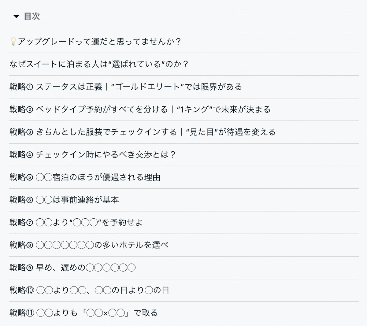Open 戦略③ きちんとした服装でチェックイン link
Screen dimensions: 367x326
click(x=143, y=132)
